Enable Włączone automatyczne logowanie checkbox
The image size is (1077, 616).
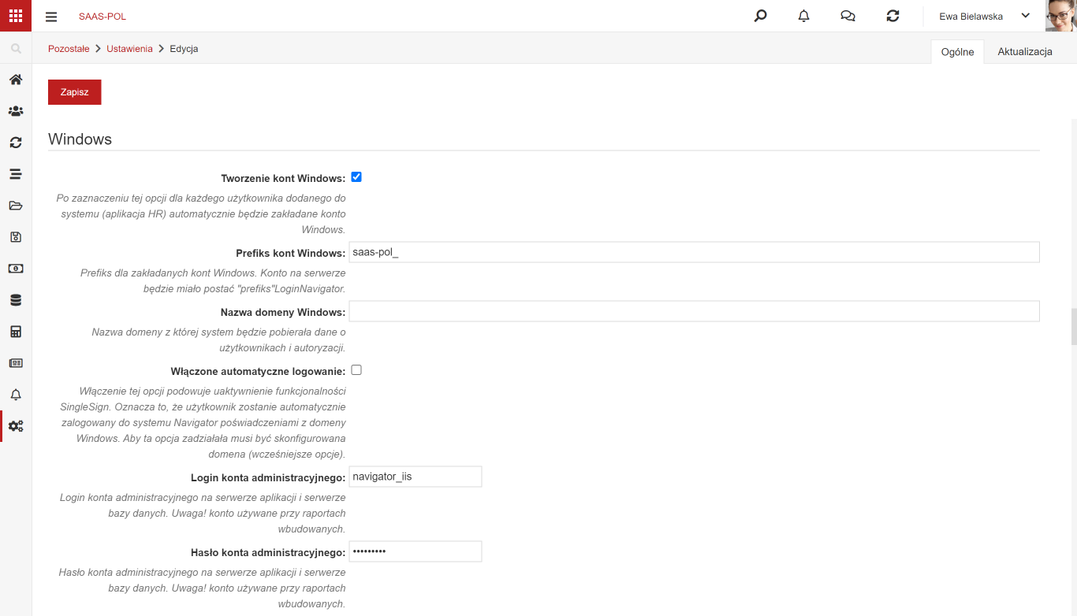(356, 369)
